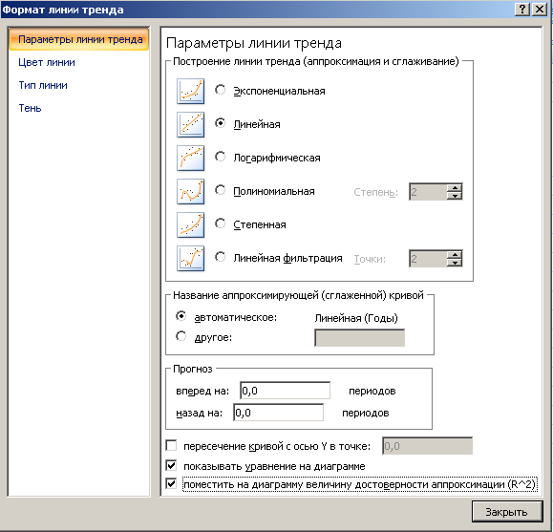Choose автоматическое trendline name option

tap(181, 316)
